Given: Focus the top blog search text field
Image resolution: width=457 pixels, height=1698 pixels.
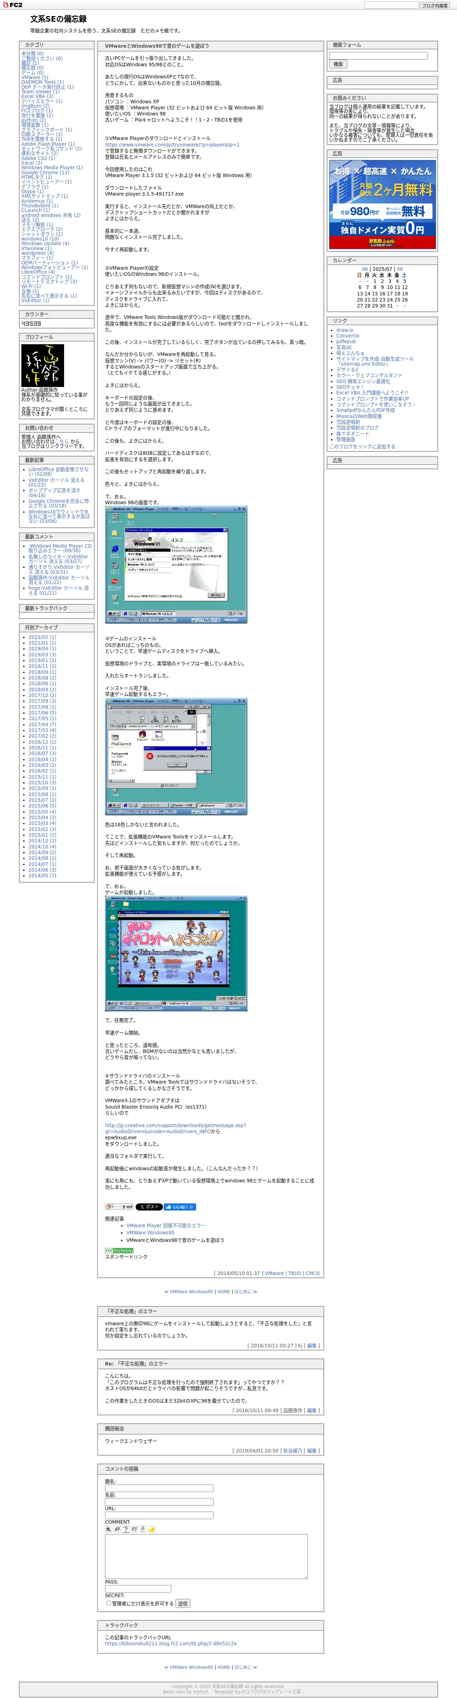Looking at the screenshot, I should pyautogui.click(x=391, y=5).
